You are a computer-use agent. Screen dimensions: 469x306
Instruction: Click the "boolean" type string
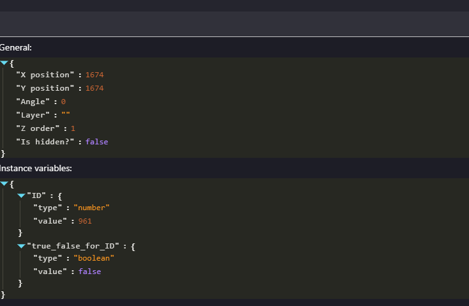point(94,258)
